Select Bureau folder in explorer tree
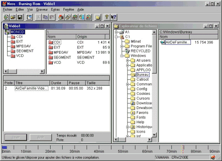The height and width of the screenshot is (161, 222). point(140,75)
